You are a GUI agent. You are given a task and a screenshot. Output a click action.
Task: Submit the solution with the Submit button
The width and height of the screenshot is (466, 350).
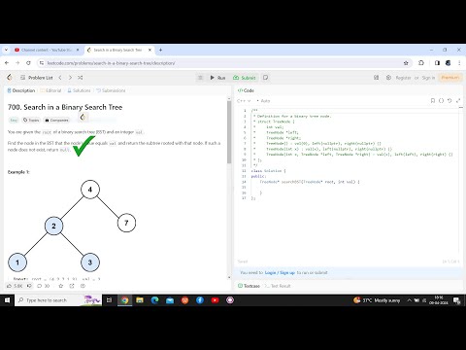(x=245, y=78)
